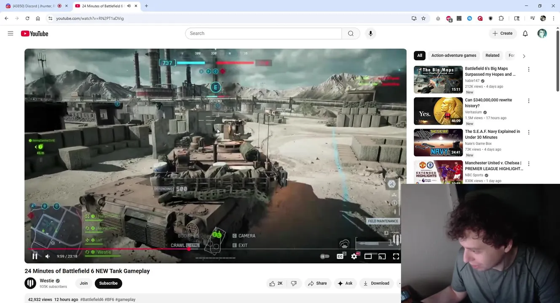Bookmark this page with star icon
560x303 pixels.
coord(423,19)
